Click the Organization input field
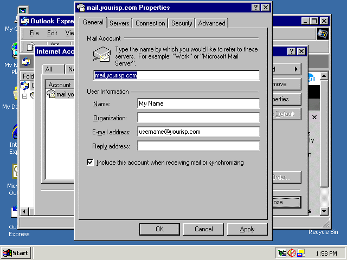Viewport: 347px width, 260px height. click(x=198, y=118)
